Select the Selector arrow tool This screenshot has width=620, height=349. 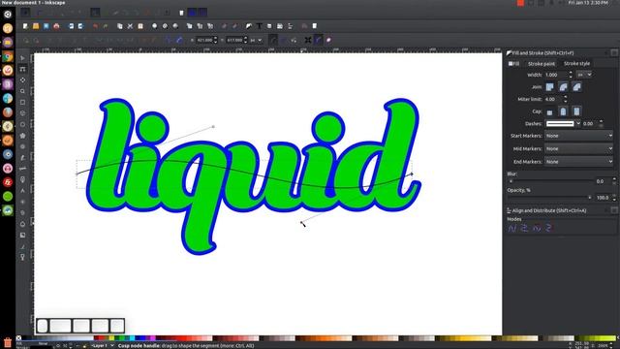click(x=22, y=58)
